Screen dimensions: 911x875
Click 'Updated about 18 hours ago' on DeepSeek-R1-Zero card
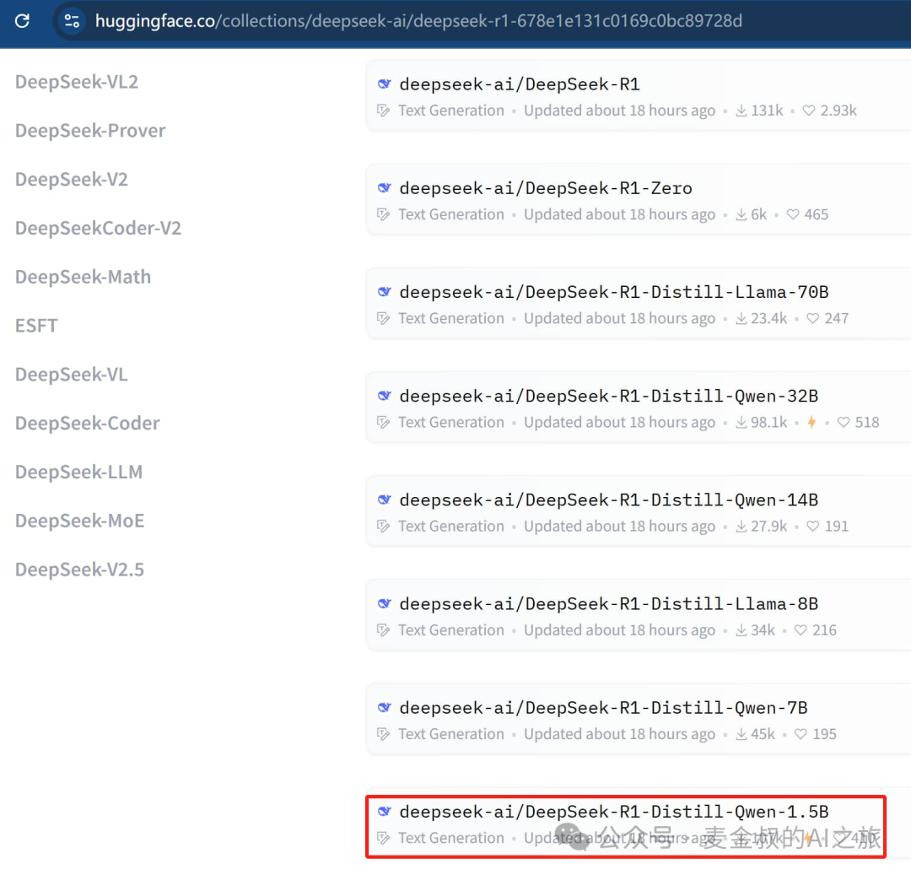tap(619, 214)
